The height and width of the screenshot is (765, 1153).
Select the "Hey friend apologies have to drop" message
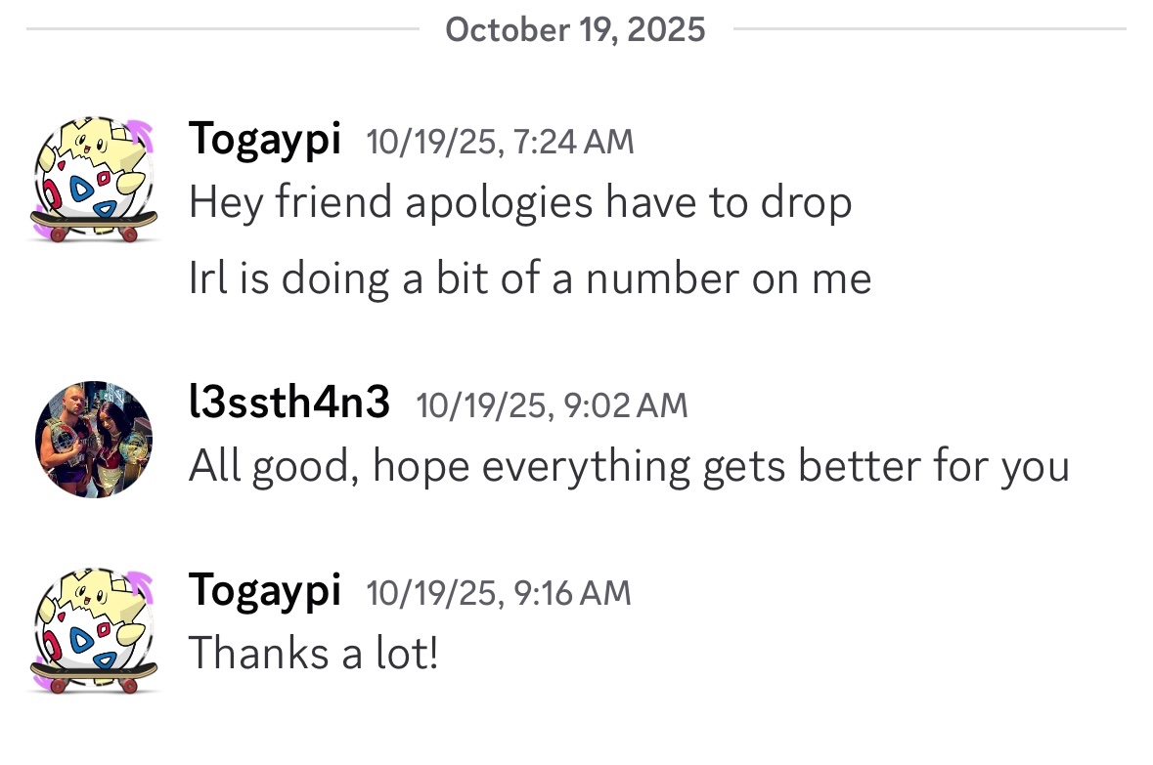coord(520,203)
